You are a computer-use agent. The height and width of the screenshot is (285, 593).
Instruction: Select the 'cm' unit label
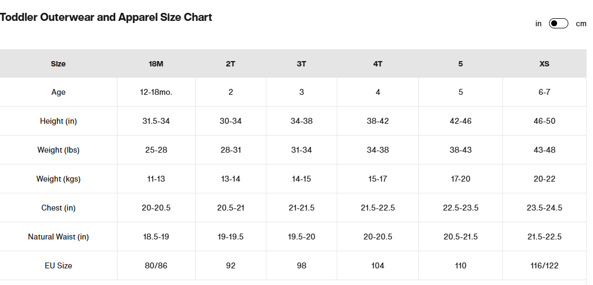[581, 24]
